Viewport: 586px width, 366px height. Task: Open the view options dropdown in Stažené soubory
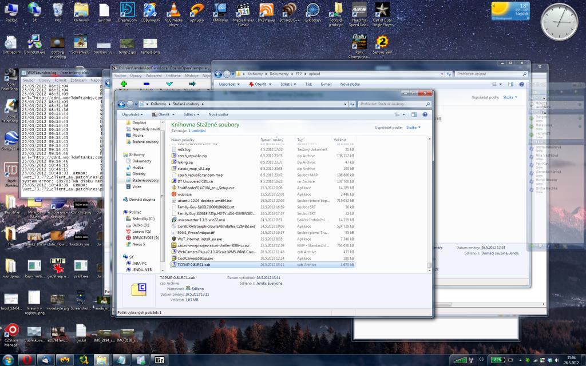point(403,114)
